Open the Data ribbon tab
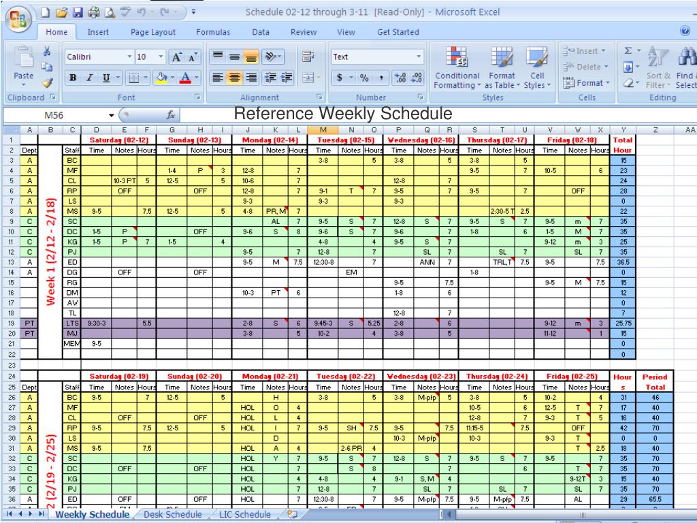The image size is (697, 523). click(x=261, y=32)
